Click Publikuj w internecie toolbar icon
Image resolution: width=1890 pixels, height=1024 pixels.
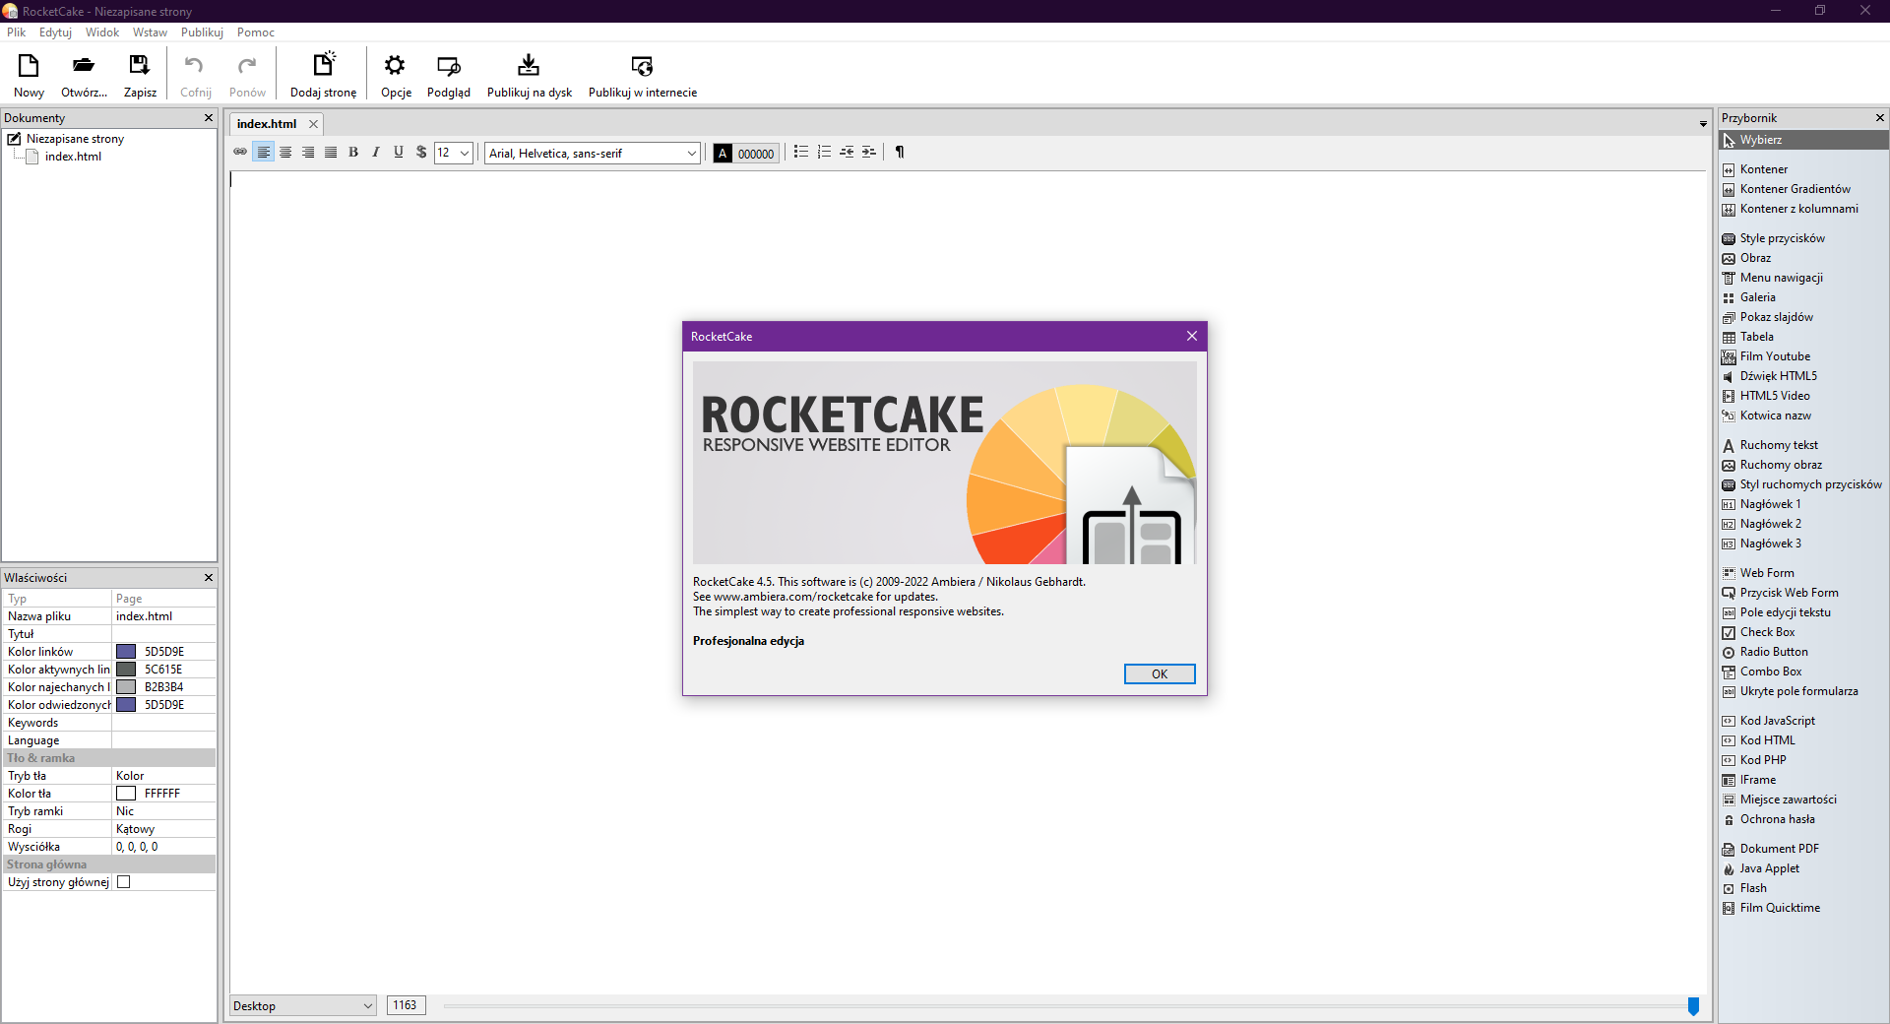642,66
